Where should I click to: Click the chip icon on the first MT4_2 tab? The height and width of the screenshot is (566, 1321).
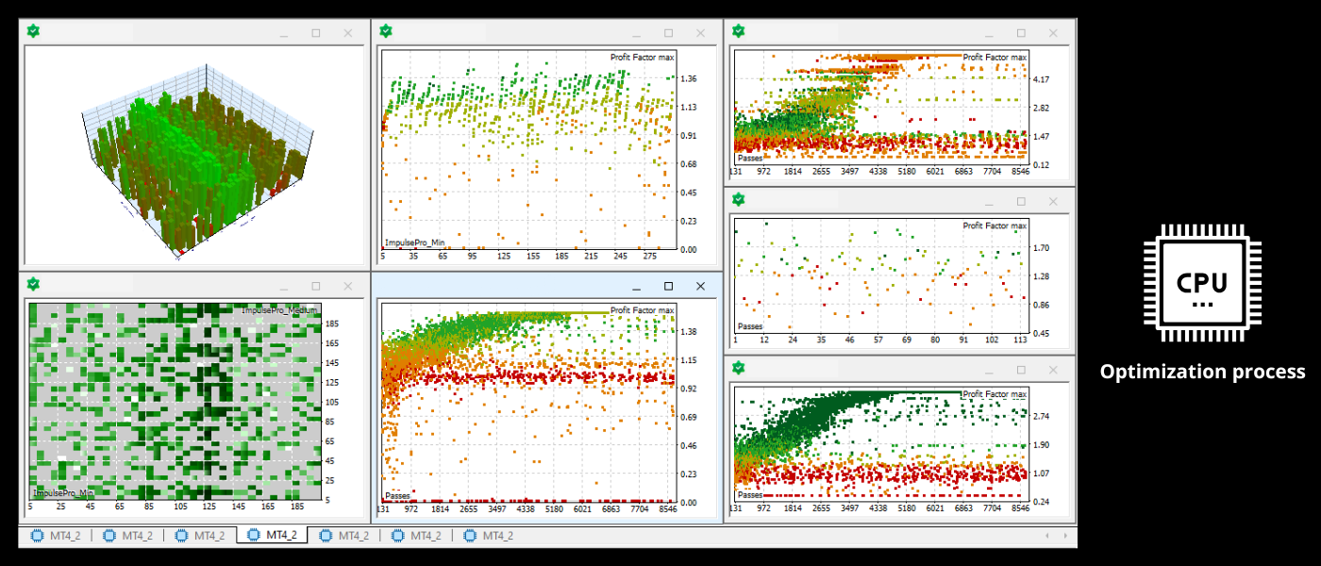pyautogui.click(x=38, y=536)
